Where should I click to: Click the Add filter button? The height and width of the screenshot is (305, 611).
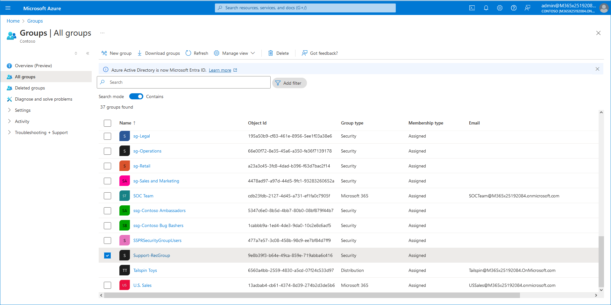pyautogui.click(x=289, y=83)
